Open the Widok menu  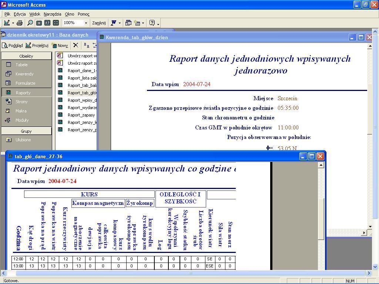tap(35, 14)
